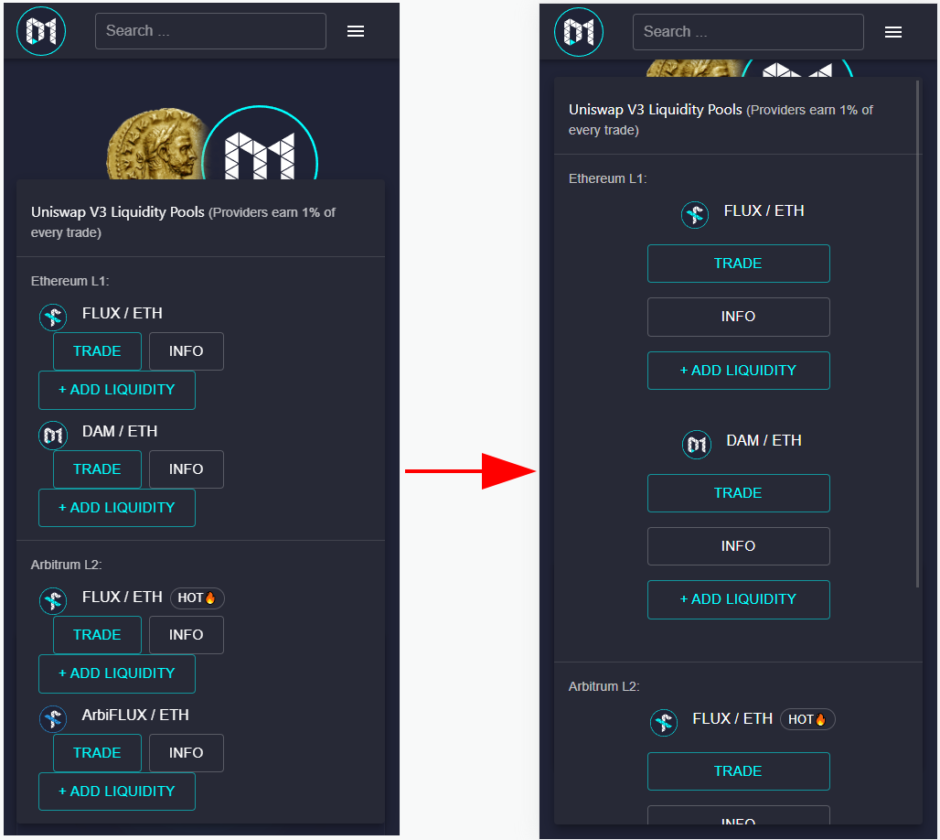Open INFO for Arbitrum L2 FLUX / ETH, left panel

click(186, 635)
